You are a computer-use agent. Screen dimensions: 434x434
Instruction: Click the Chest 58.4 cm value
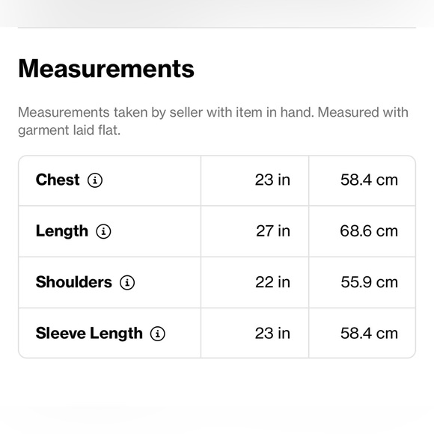click(x=369, y=180)
